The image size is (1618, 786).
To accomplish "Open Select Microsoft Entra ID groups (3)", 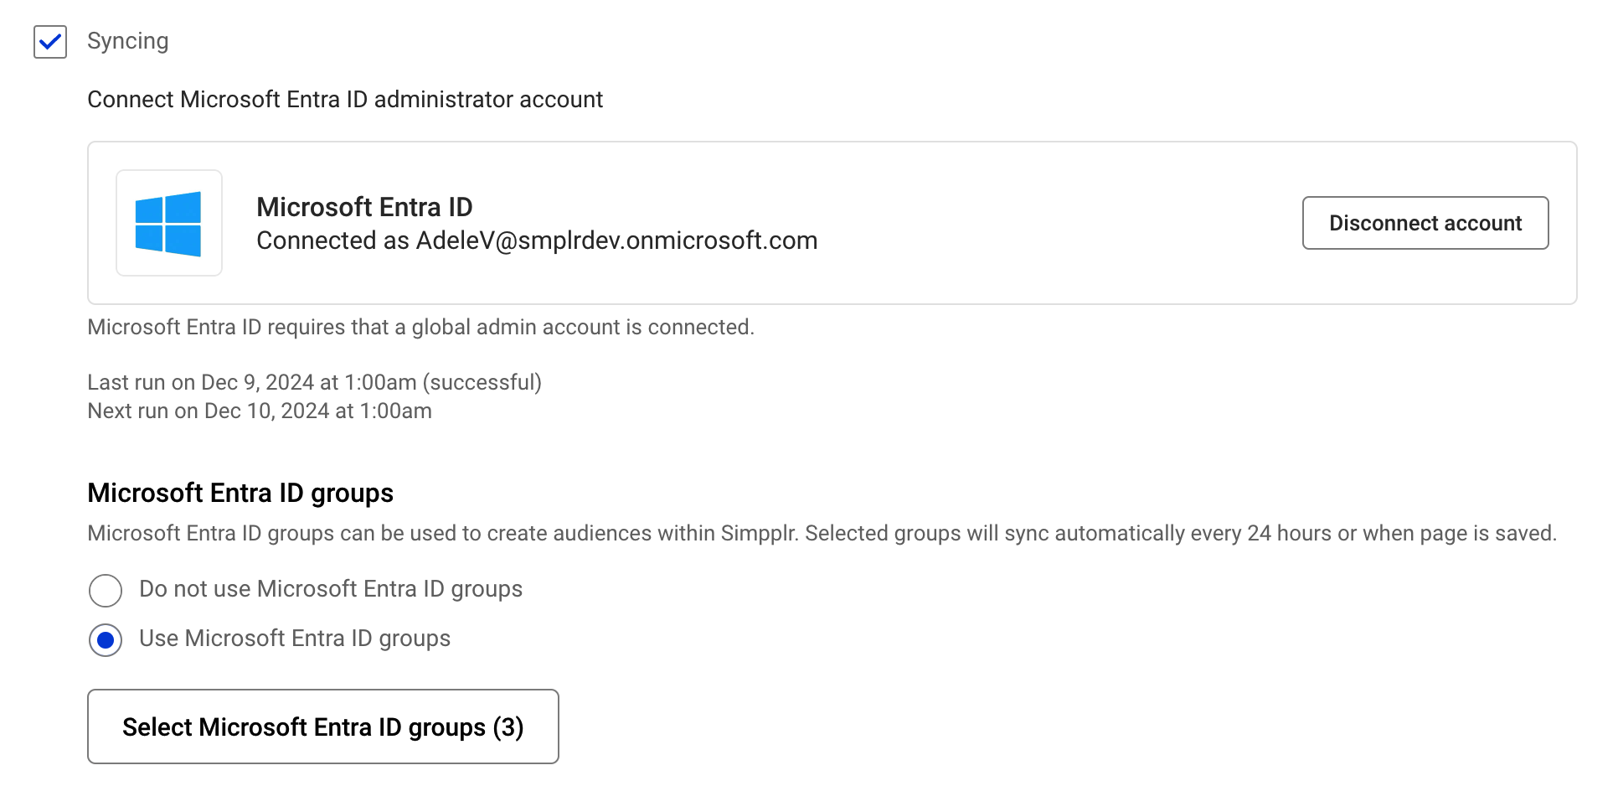I will pos(322,727).
